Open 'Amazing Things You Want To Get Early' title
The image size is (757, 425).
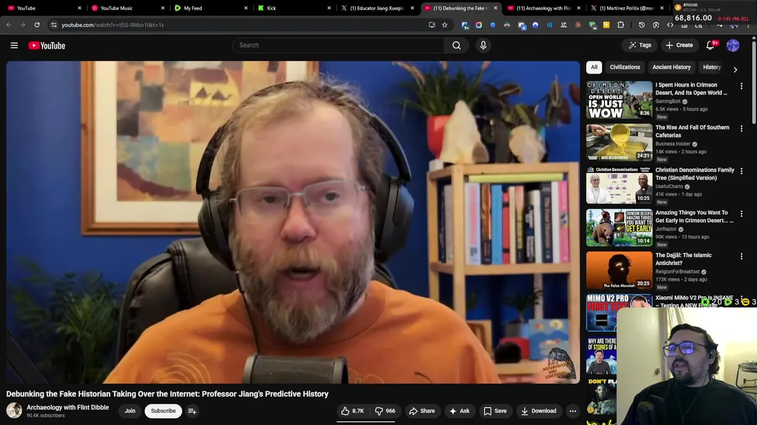[x=694, y=217]
